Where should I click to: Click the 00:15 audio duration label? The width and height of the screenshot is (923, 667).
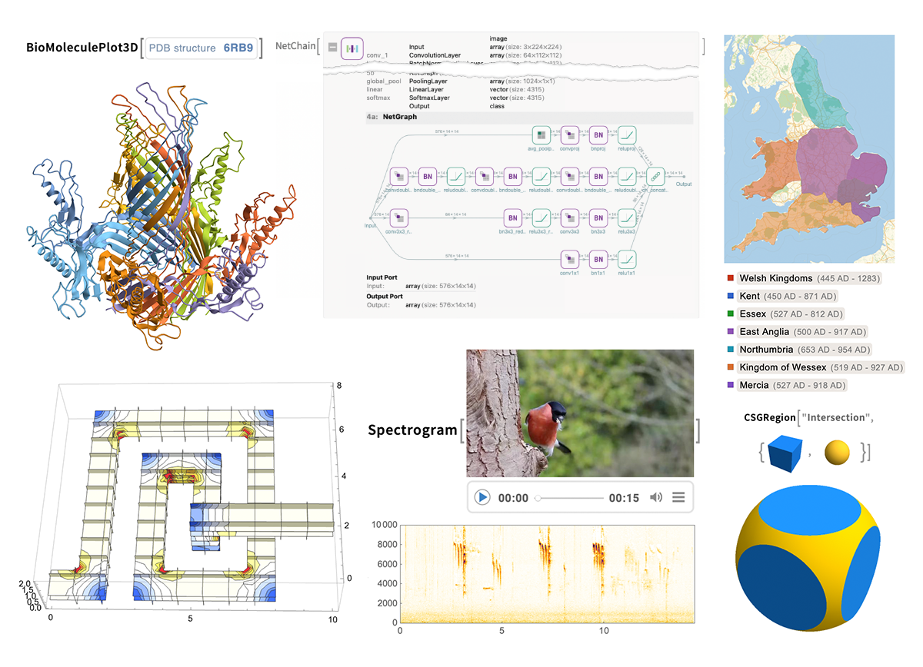[624, 497]
